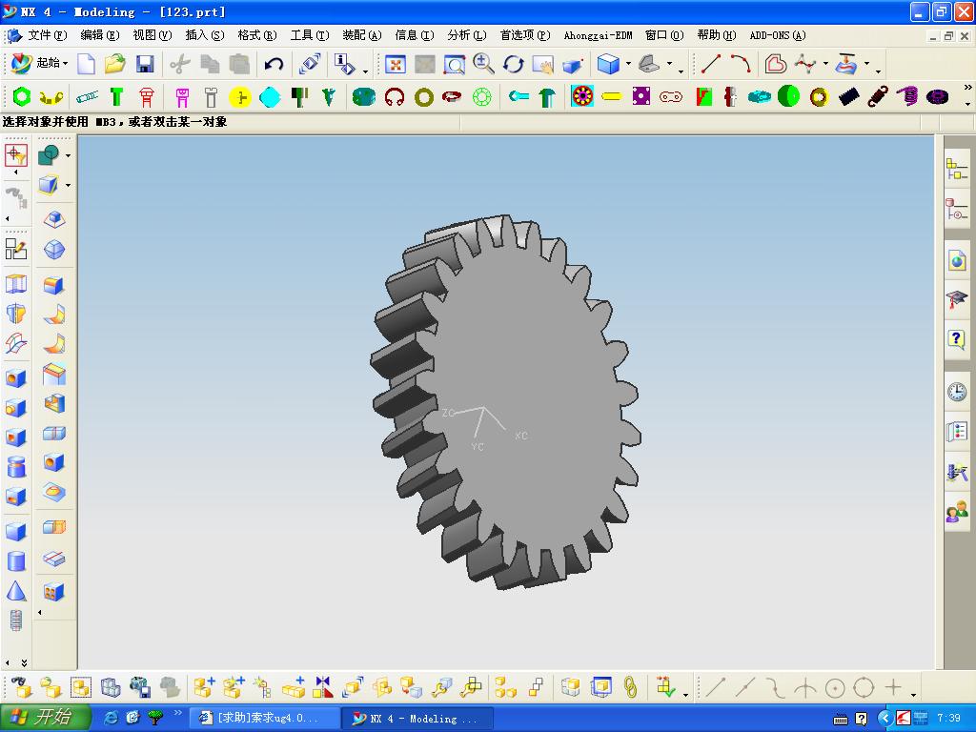This screenshot has width=976, height=732.
Task: Click the chain link WAVE icon
Action: [x=630, y=687]
